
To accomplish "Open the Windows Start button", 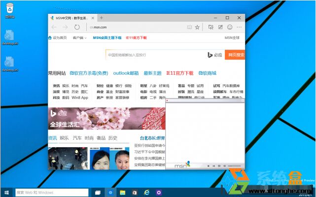I will point(6,193).
